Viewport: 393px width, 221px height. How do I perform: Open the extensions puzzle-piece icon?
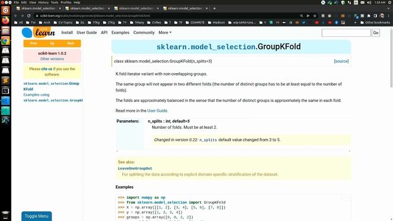click(x=368, y=15)
